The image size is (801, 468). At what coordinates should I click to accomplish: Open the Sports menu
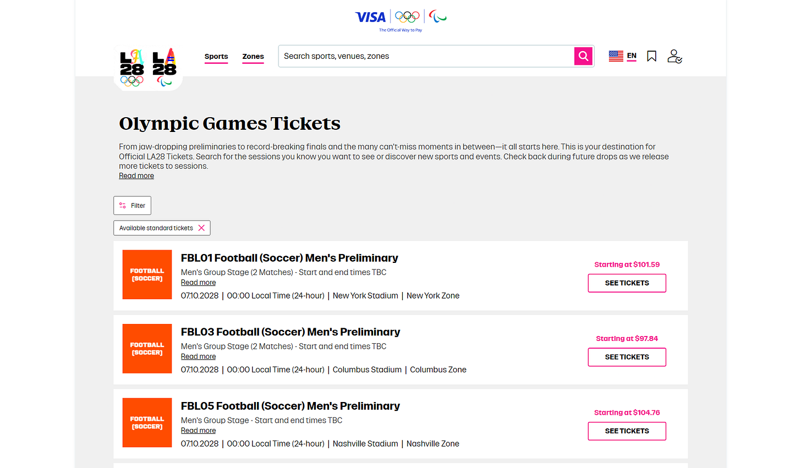point(216,57)
